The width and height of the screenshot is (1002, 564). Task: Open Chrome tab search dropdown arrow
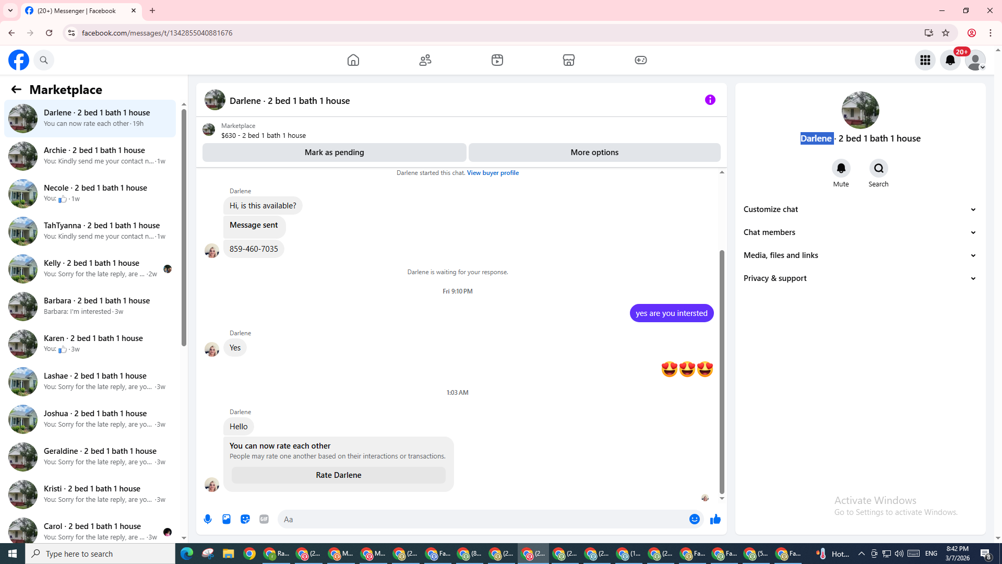pyautogui.click(x=10, y=10)
